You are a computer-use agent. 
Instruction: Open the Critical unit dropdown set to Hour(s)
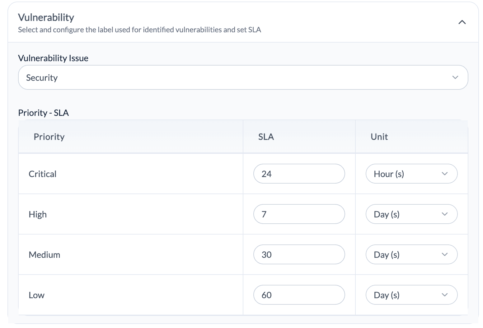[x=411, y=174]
